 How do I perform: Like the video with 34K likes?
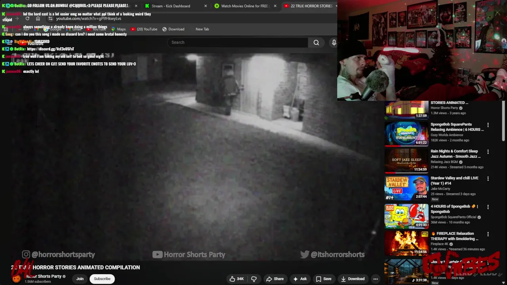point(236,279)
